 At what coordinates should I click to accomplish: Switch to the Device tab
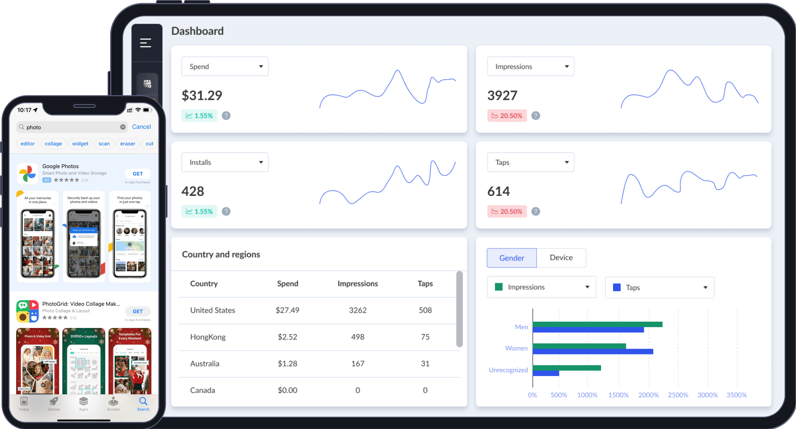click(561, 258)
